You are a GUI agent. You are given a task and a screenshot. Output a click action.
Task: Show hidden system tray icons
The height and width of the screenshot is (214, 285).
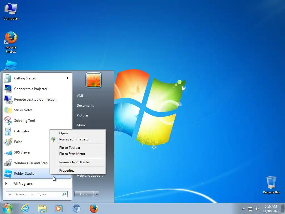tap(243, 209)
